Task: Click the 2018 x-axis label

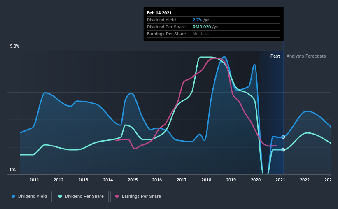Action: (x=206, y=180)
